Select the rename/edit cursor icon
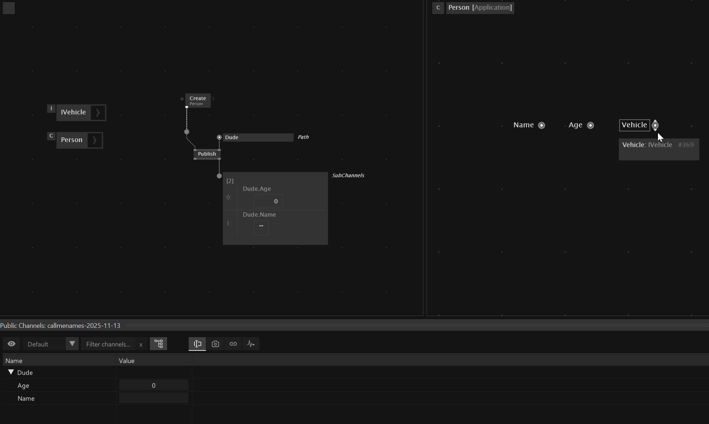 coord(197,344)
